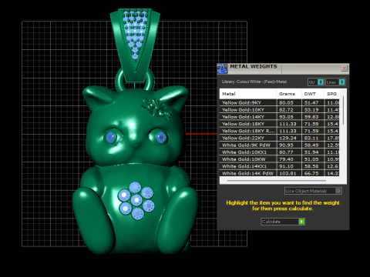Sort by the DWT column header

(313, 94)
